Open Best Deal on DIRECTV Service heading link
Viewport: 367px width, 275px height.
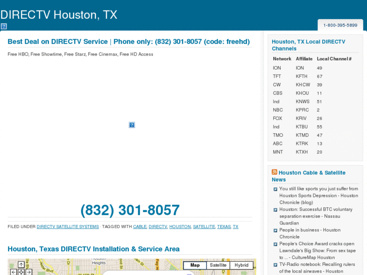[129, 41]
